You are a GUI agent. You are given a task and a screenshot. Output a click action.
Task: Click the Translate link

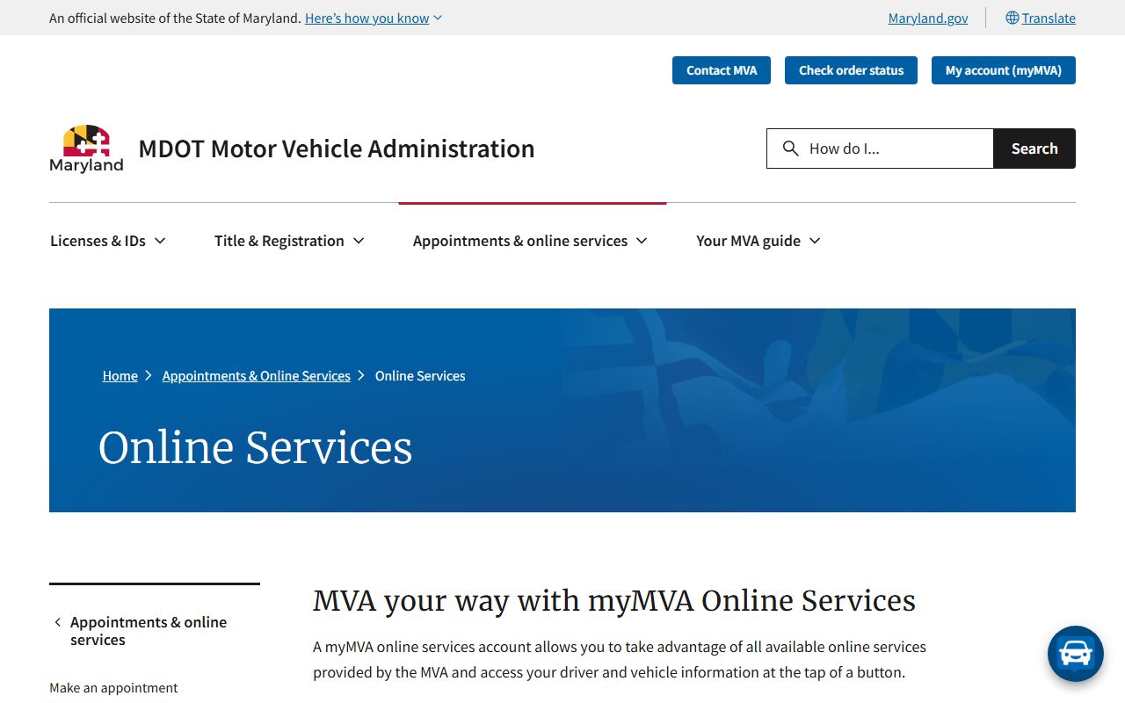point(1049,18)
